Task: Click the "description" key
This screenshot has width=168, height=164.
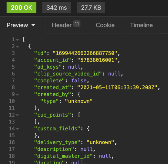Action: coord(54,149)
